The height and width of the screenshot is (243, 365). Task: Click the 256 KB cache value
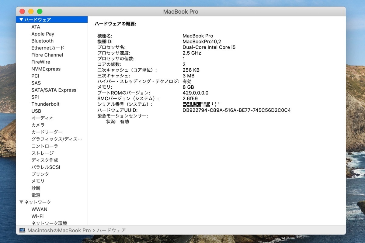tap(191, 70)
